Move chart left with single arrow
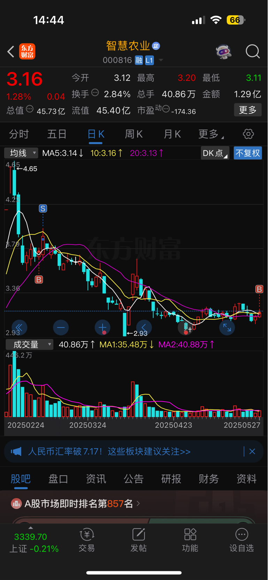This screenshot has height=580, width=268. click(144, 327)
